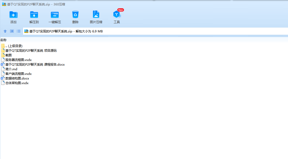Viewport: 288px width, 159px height.
Task: Click the 解压到 (Extract to) icon
Action: tap(34, 15)
